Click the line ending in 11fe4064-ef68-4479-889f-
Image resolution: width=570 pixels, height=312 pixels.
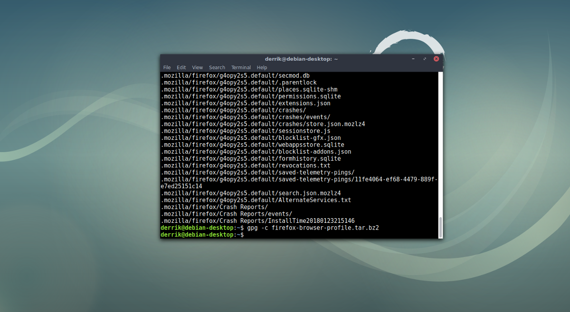[299, 179]
